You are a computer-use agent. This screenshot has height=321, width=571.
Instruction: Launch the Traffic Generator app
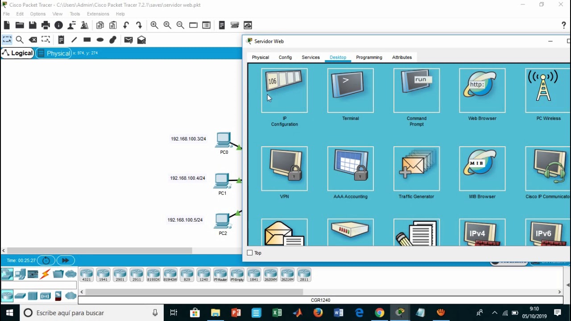click(416, 169)
